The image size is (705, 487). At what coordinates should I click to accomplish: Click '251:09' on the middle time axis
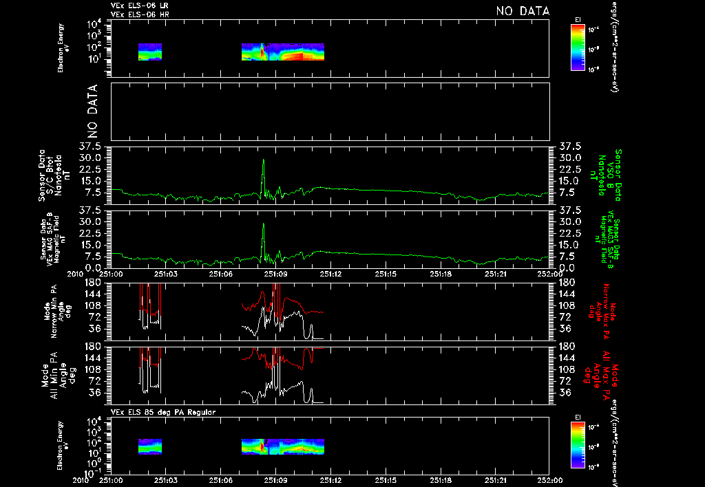[x=275, y=274]
